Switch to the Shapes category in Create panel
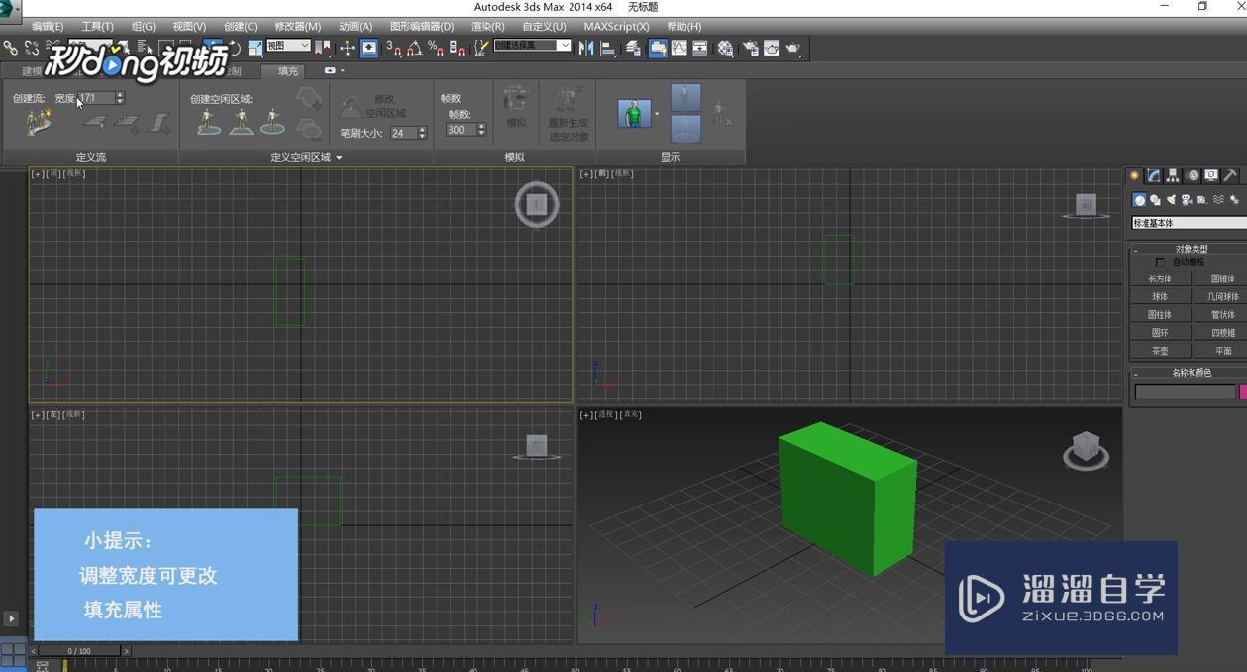1247x672 pixels. point(1156,199)
